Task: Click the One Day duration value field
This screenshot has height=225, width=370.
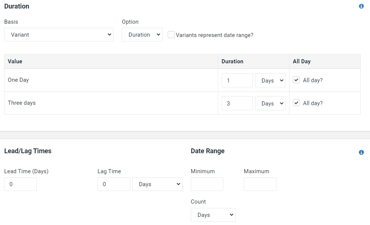Action: click(237, 80)
